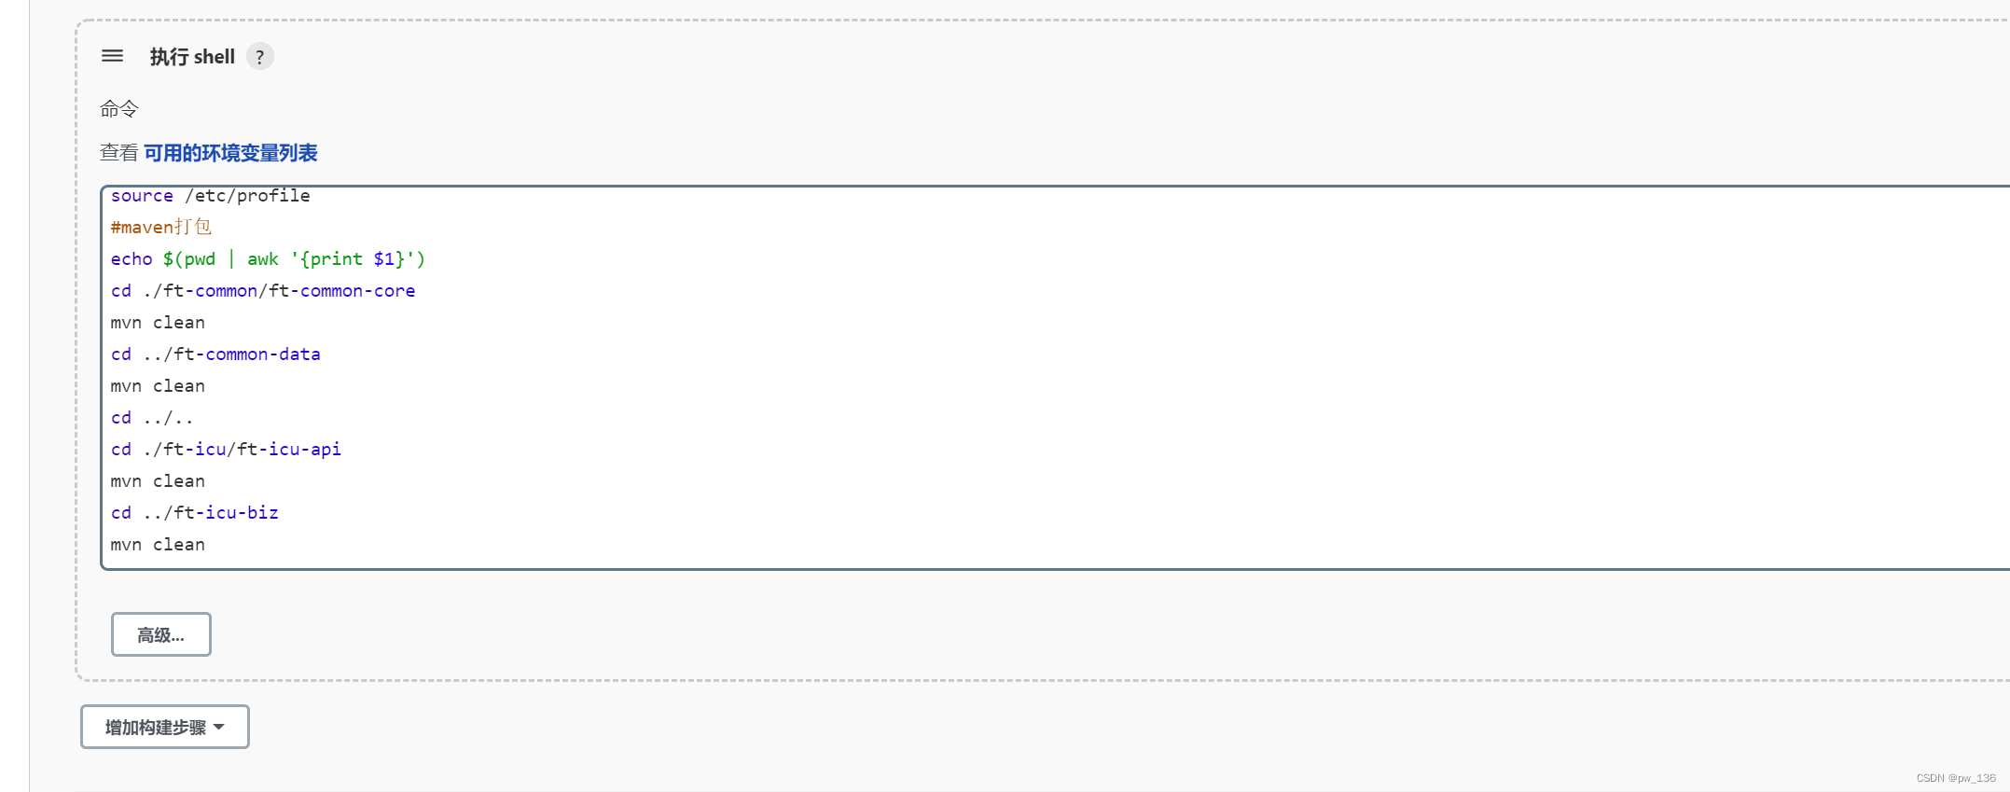Click the 执行 shell section title
Image resolution: width=2010 pixels, height=792 pixels.
[192, 57]
